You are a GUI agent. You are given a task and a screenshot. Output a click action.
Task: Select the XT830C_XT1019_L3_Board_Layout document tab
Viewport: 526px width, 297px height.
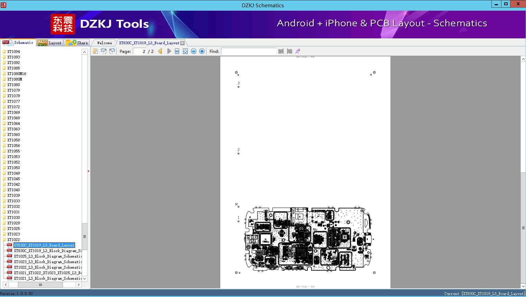149,43
